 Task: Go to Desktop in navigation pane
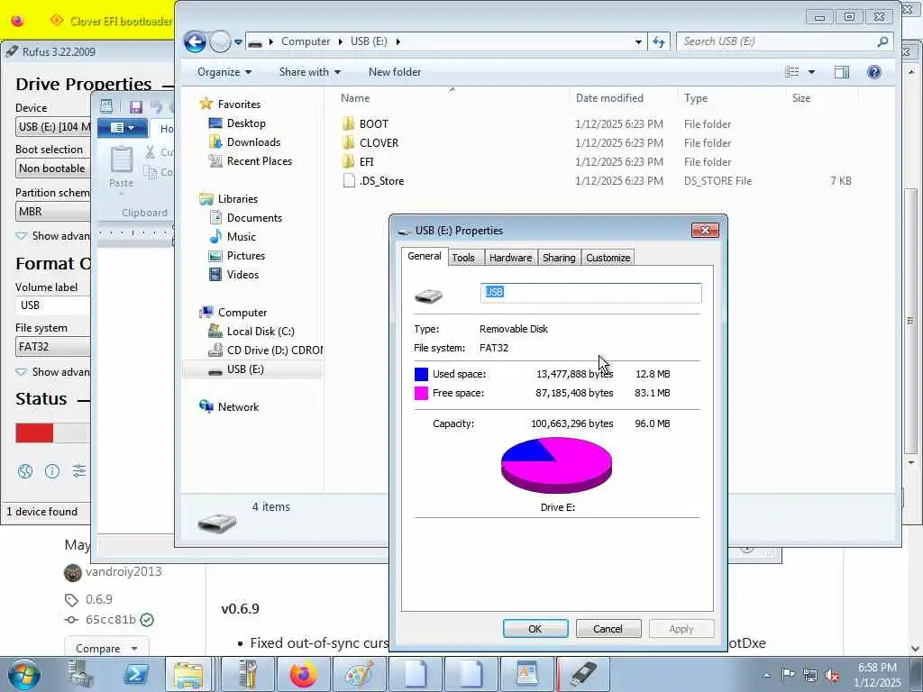pos(245,123)
